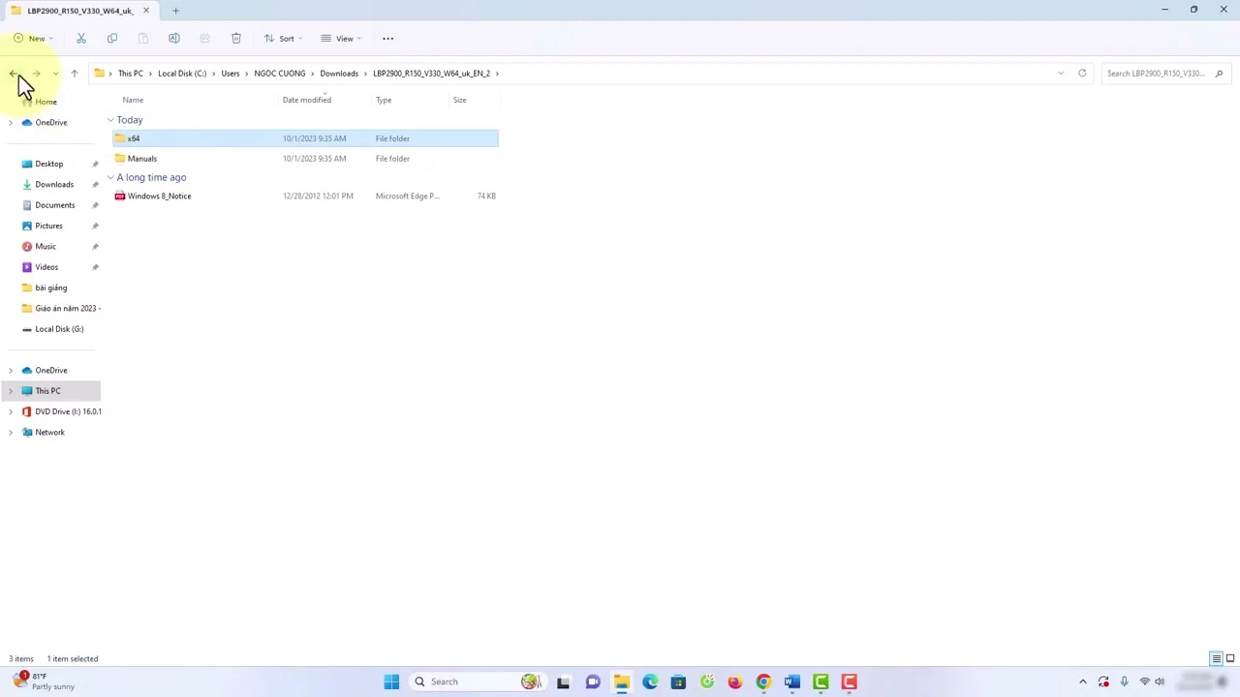This screenshot has height=697, width=1240.
Task: Click the Downloads breadcrumb
Action: [339, 74]
